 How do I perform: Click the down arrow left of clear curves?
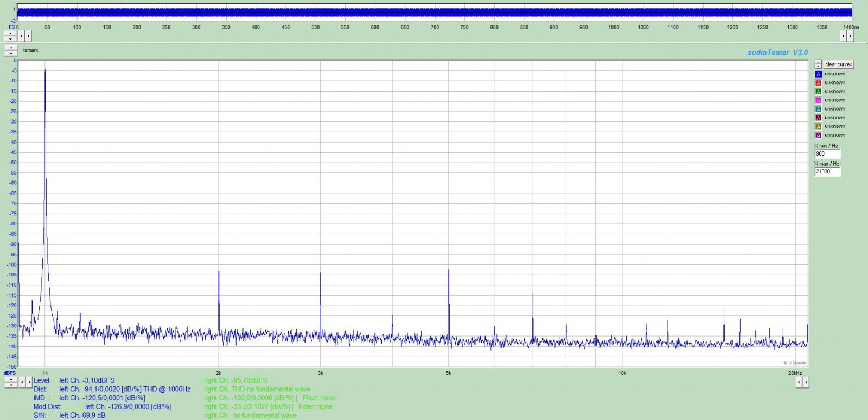[x=818, y=67]
